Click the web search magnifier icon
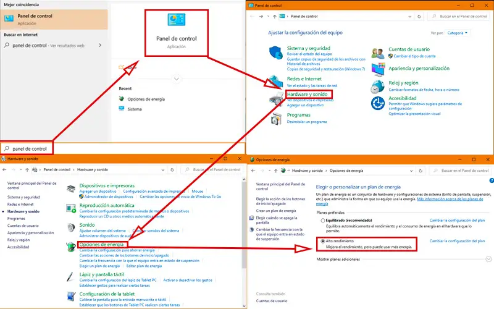 pos(7,45)
